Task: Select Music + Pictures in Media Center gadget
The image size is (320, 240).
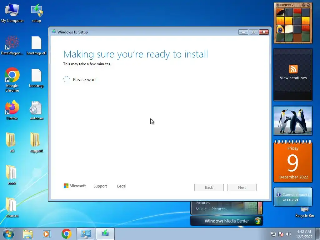Action: 211,209
